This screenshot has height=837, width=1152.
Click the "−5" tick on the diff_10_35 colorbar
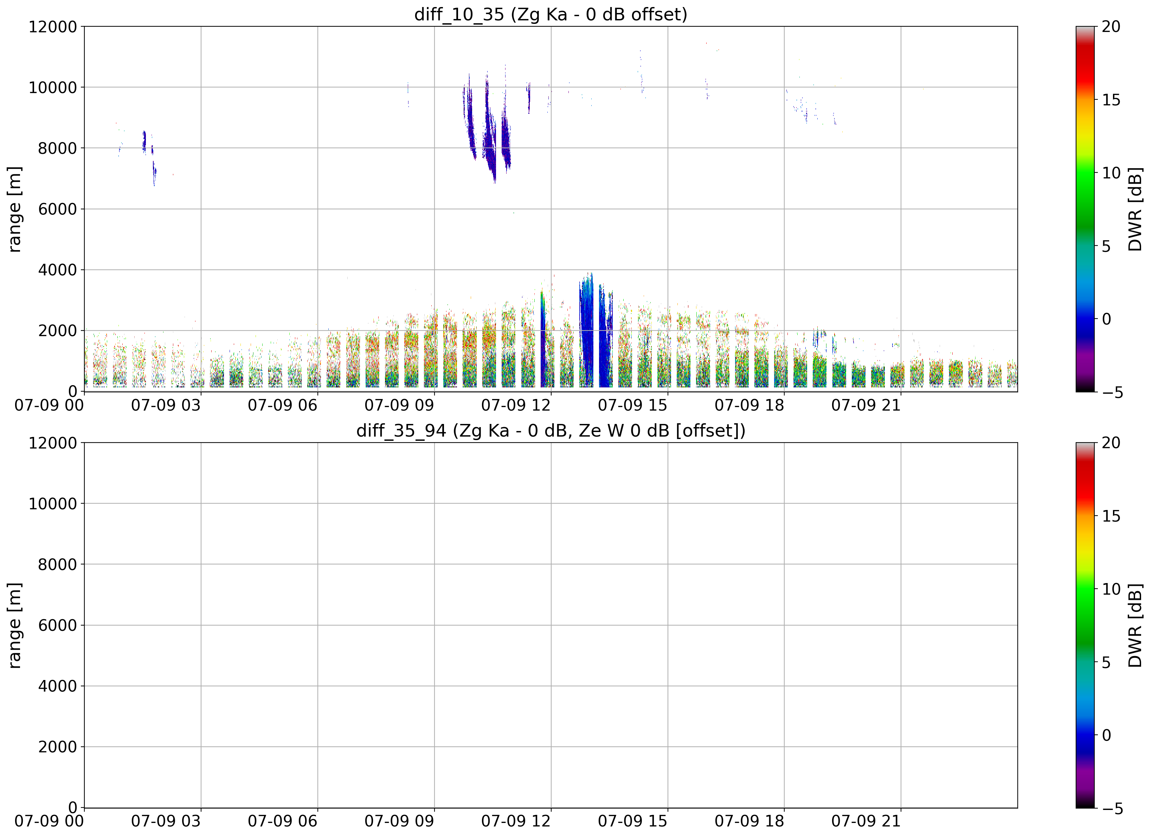[x=1112, y=392]
